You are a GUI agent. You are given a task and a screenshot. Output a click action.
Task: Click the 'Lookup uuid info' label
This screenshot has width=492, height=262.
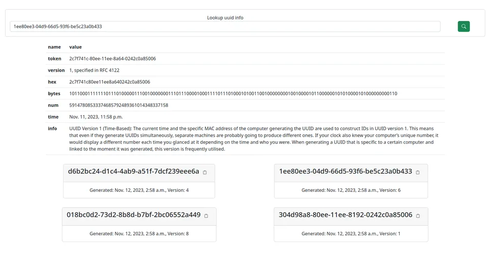pos(225,17)
